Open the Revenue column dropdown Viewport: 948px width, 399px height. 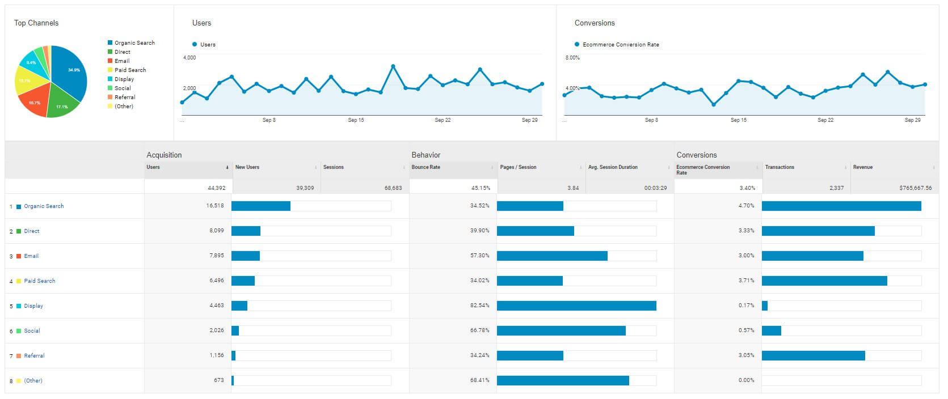[x=934, y=167]
